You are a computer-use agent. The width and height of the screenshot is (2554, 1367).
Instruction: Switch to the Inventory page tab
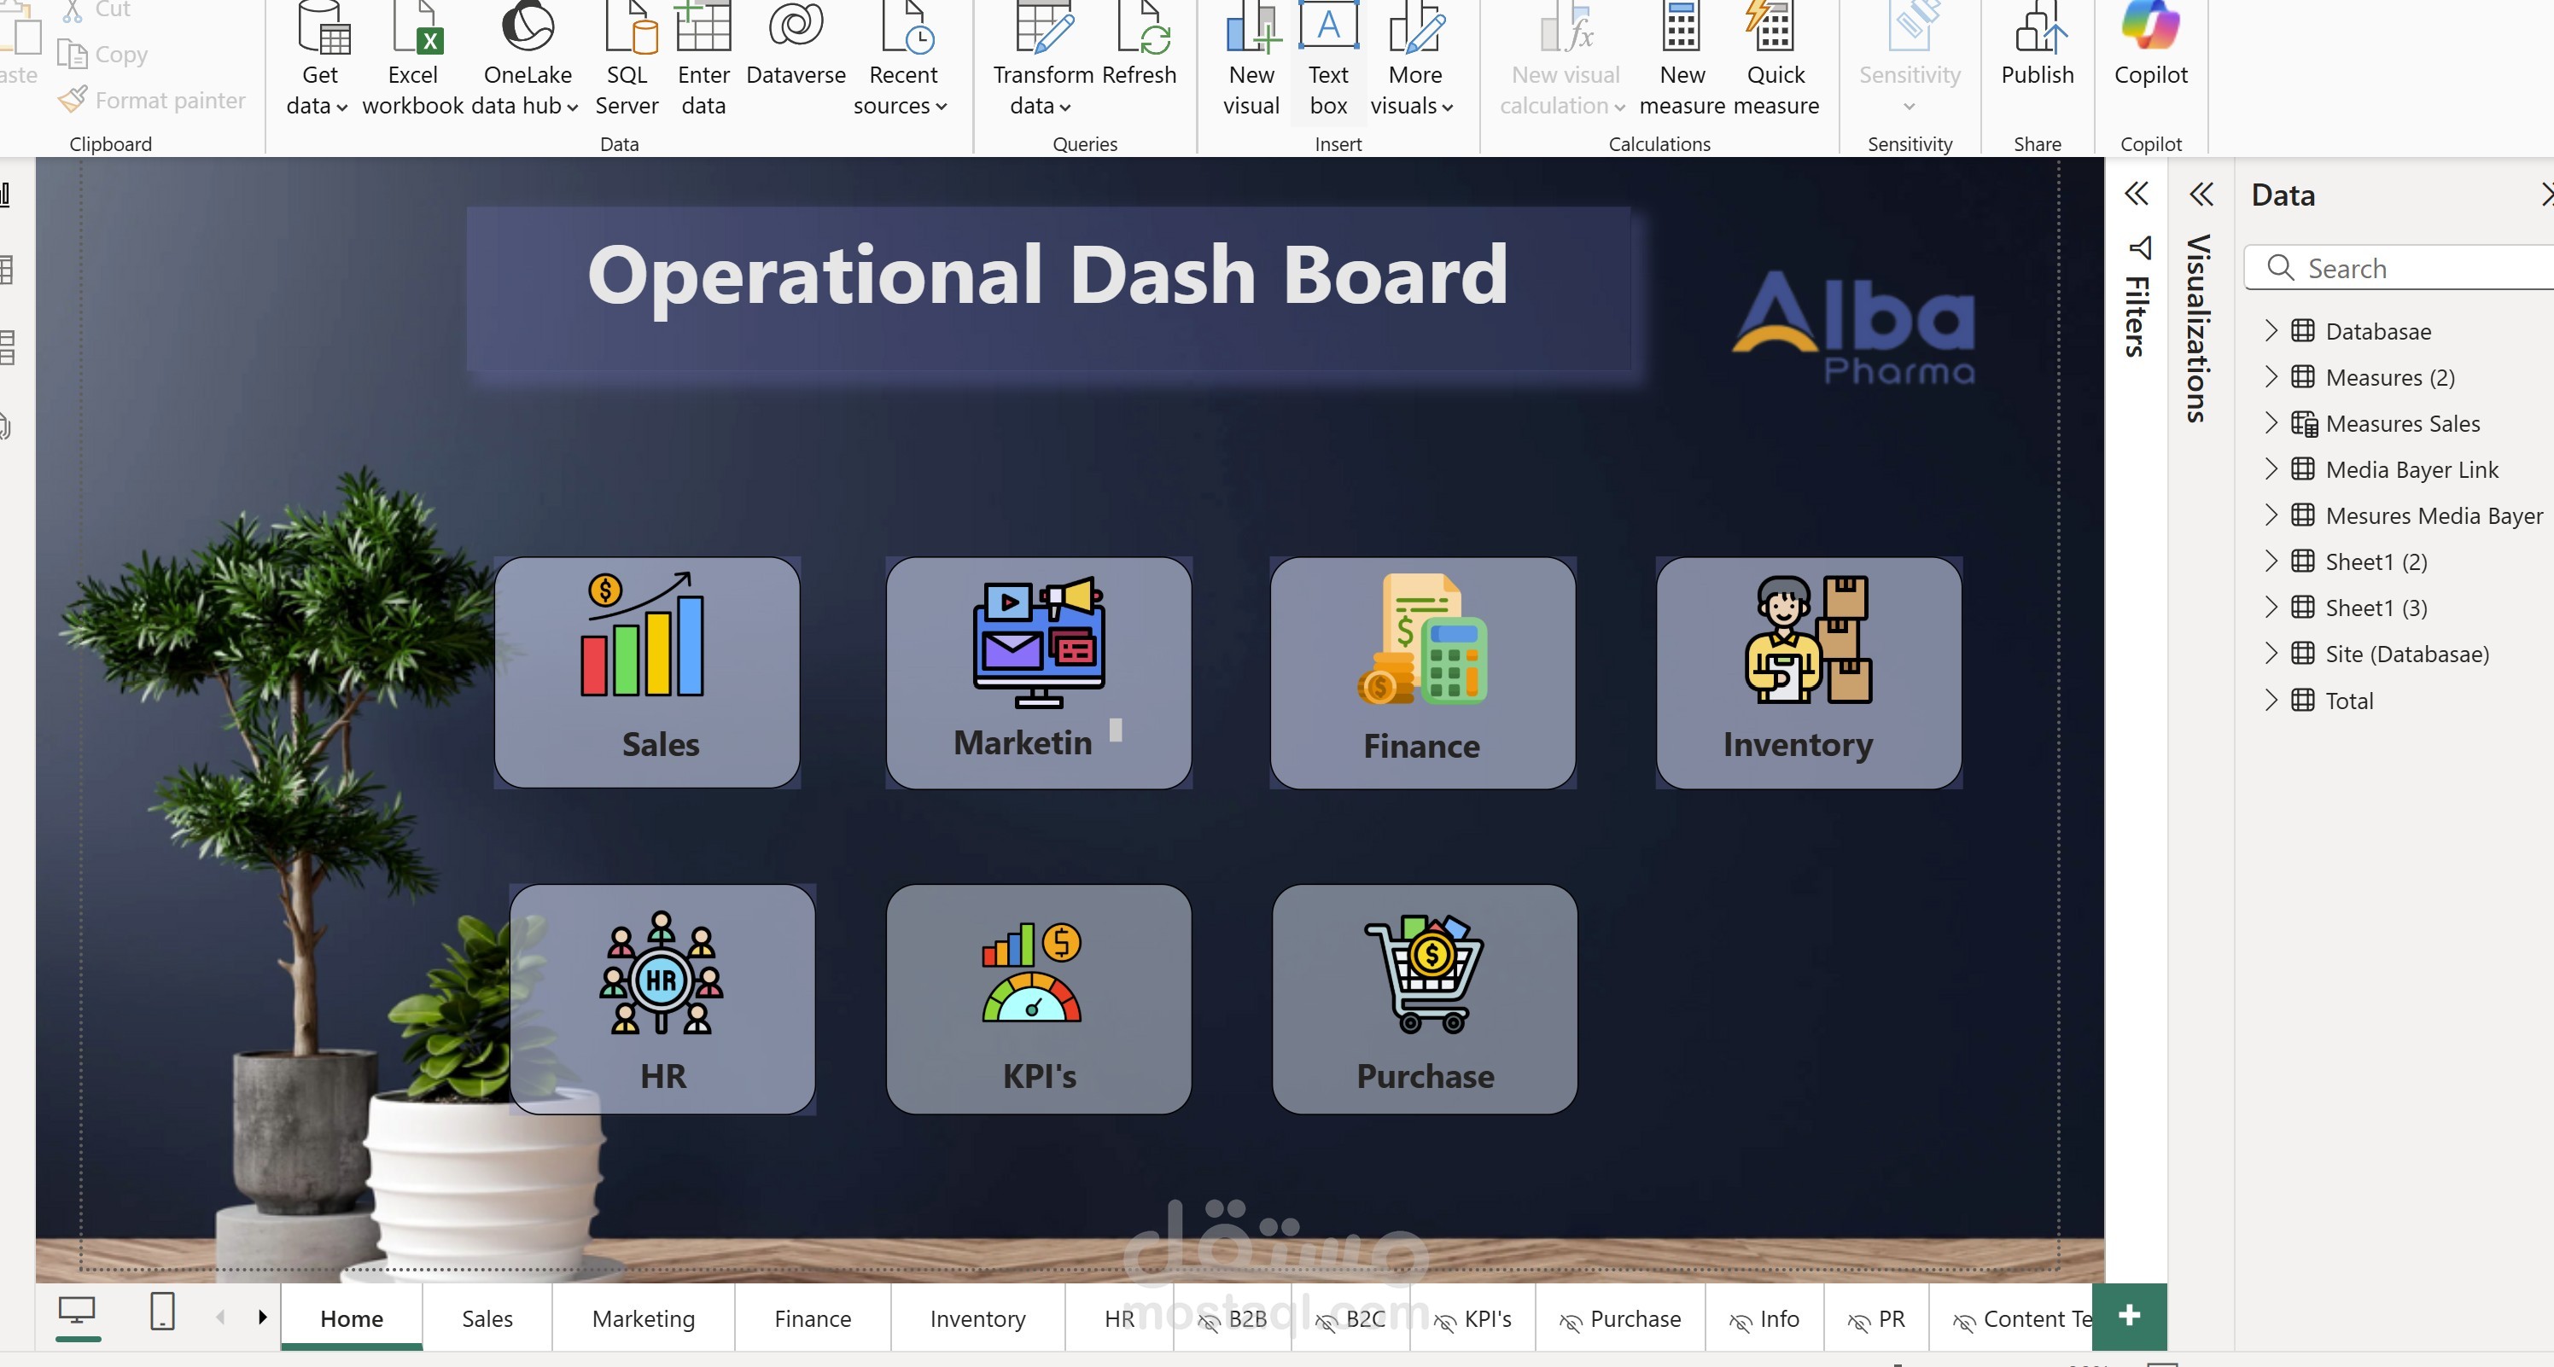point(977,1318)
